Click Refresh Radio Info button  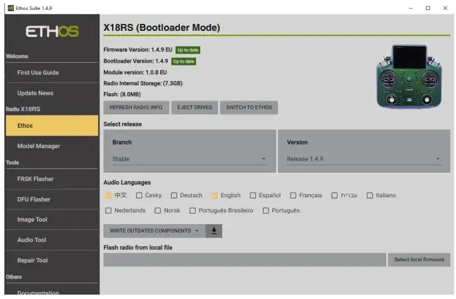pos(136,107)
